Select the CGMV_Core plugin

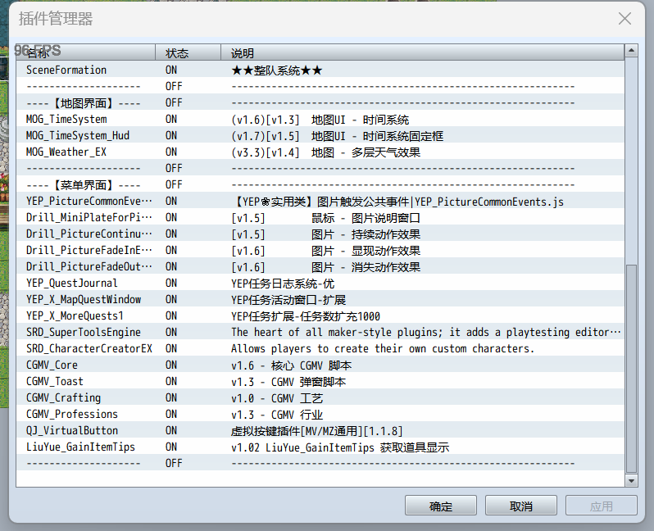pos(320,365)
